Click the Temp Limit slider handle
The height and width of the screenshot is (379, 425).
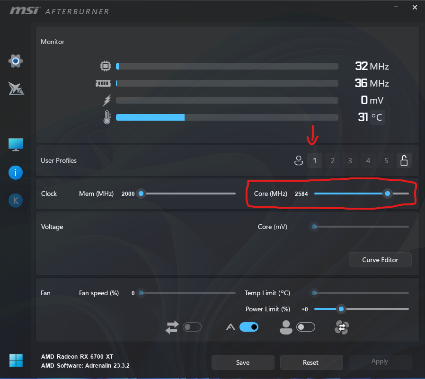tap(314, 293)
